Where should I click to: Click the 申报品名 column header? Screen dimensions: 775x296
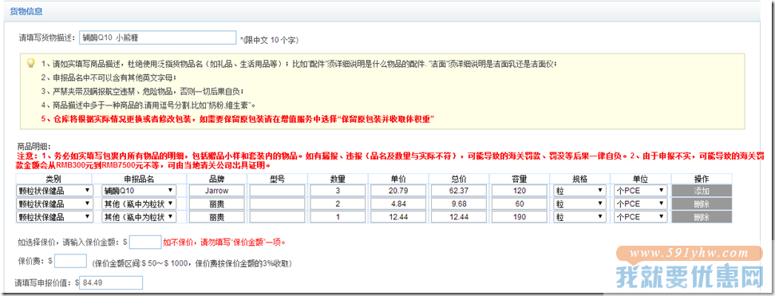pyautogui.click(x=139, y=179)
